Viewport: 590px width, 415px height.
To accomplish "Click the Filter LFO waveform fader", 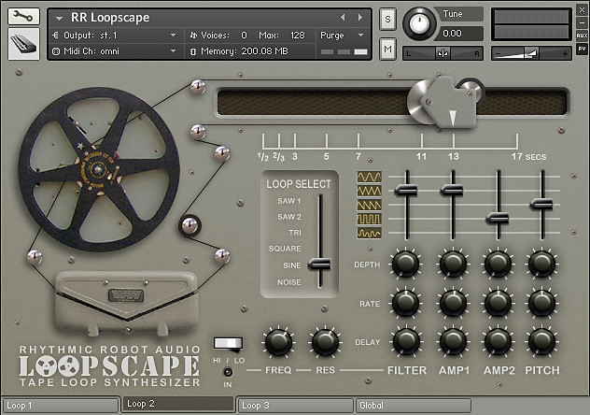I will (406, 190).
